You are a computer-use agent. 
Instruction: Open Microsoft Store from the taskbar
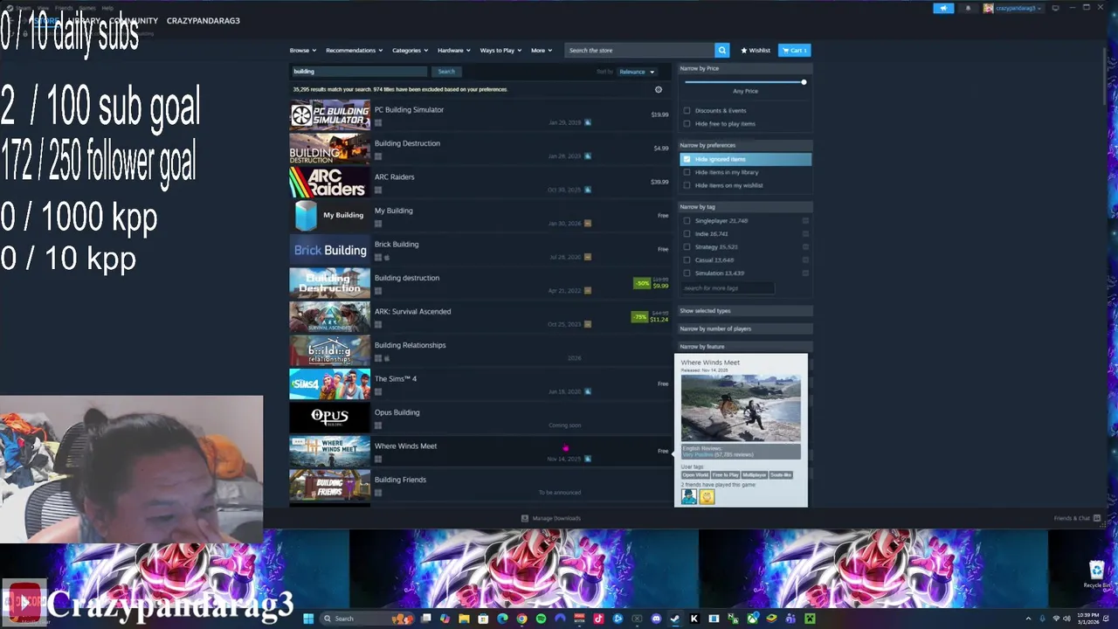(483, 619)
